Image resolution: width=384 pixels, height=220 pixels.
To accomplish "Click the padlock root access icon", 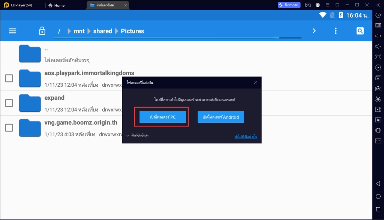I will [42, 31].
